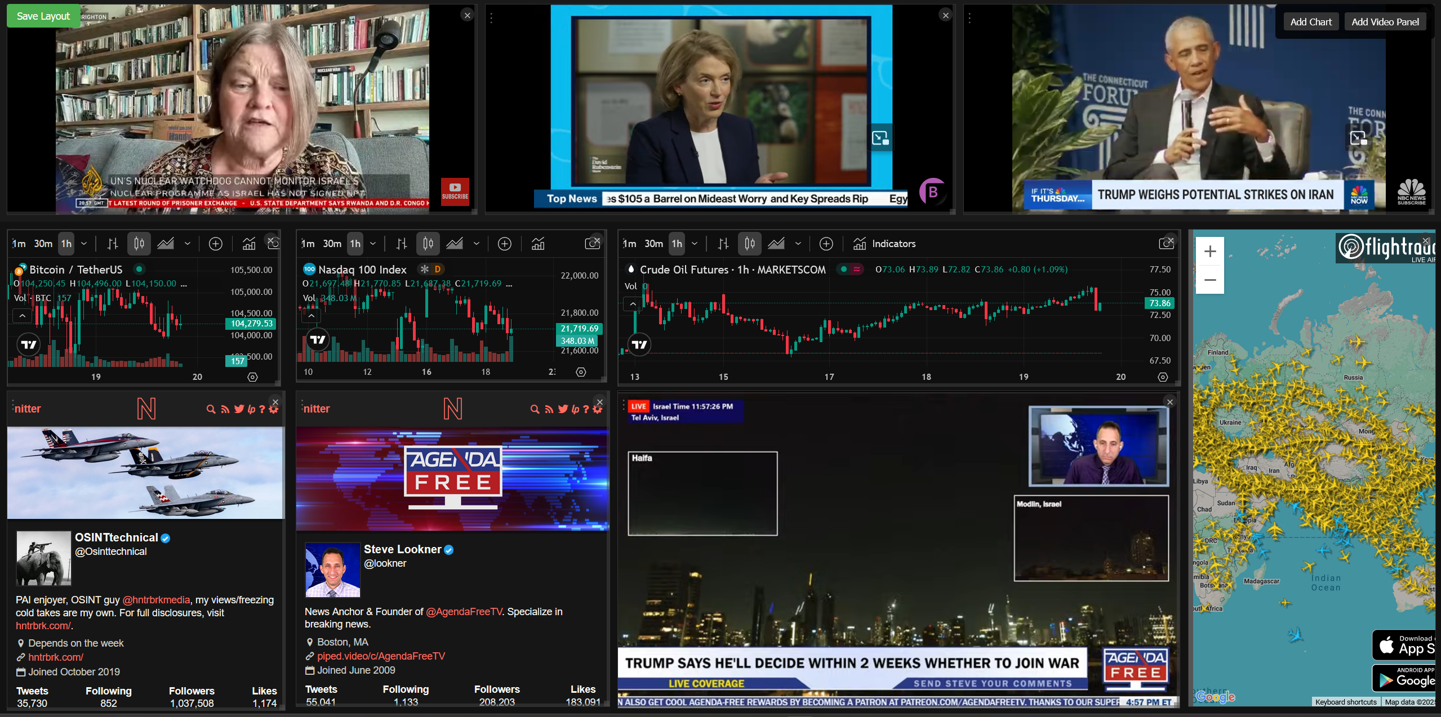Open RSS feed in OSINTtechnical nitter panel
The width and height of the screenshot is (1441, 717).
pyautogui.click(x=225, y=409)
